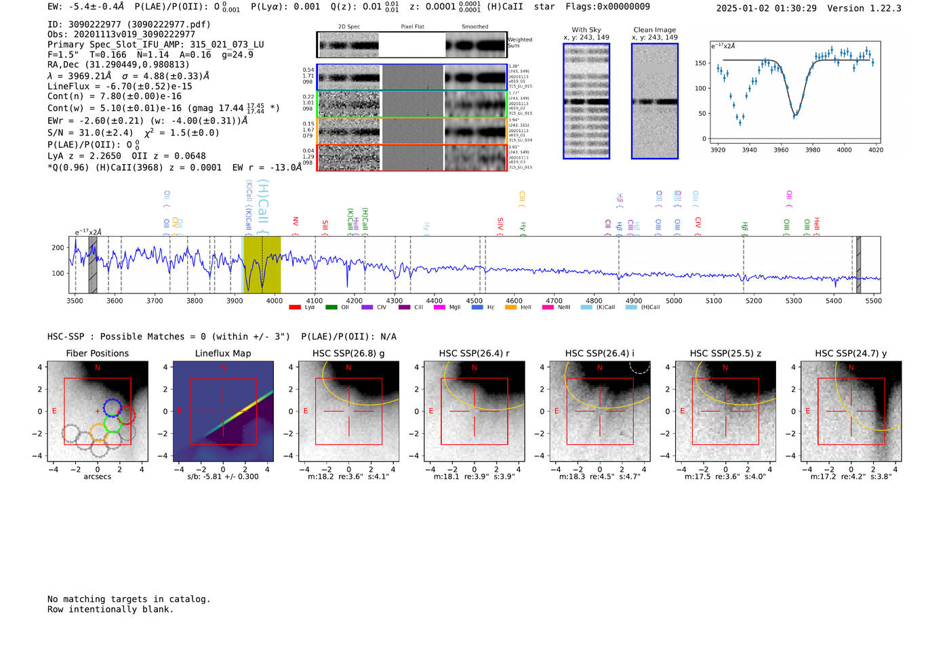The image size is (949, 646).
Task: Click the pink NeIII legend swatch
Action: pos(548,307)
